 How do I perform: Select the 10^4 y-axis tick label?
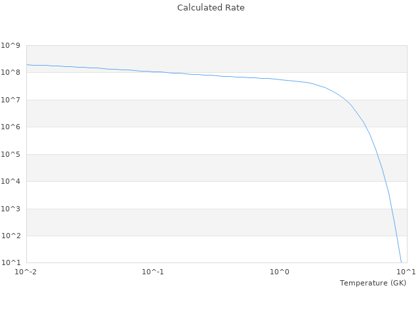11,182
